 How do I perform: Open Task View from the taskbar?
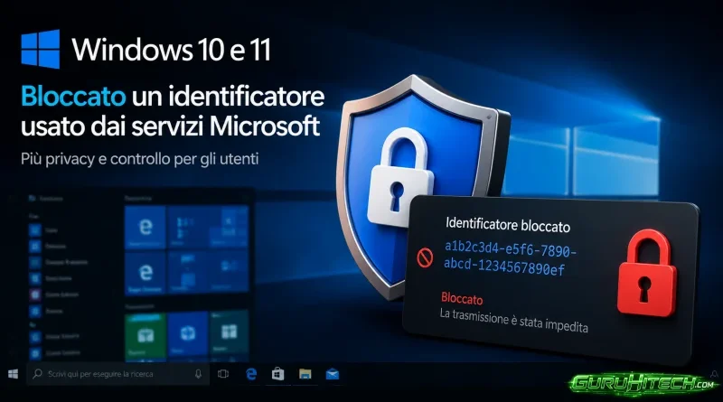click(223, 374)
